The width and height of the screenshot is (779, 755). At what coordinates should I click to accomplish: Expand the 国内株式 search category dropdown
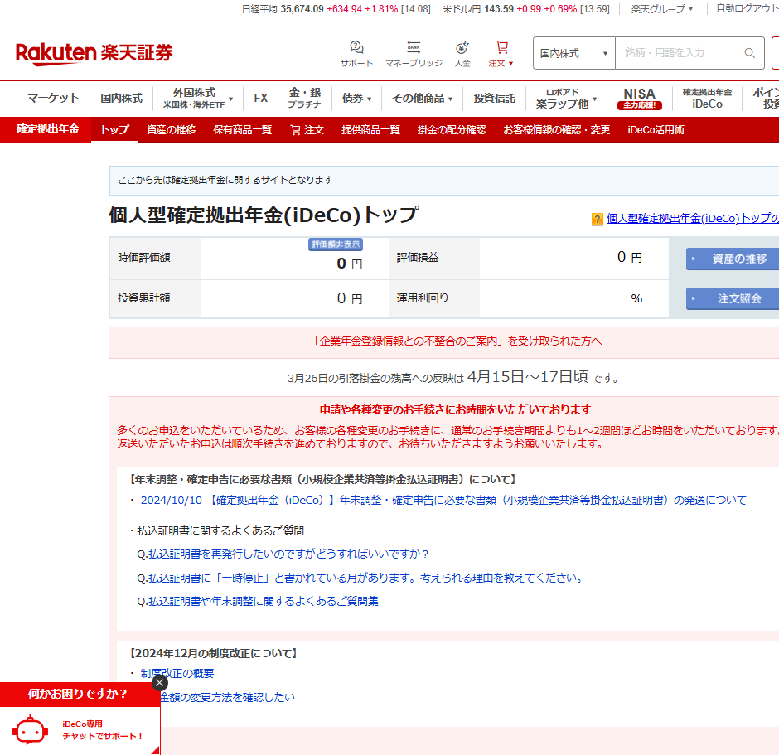573,53
